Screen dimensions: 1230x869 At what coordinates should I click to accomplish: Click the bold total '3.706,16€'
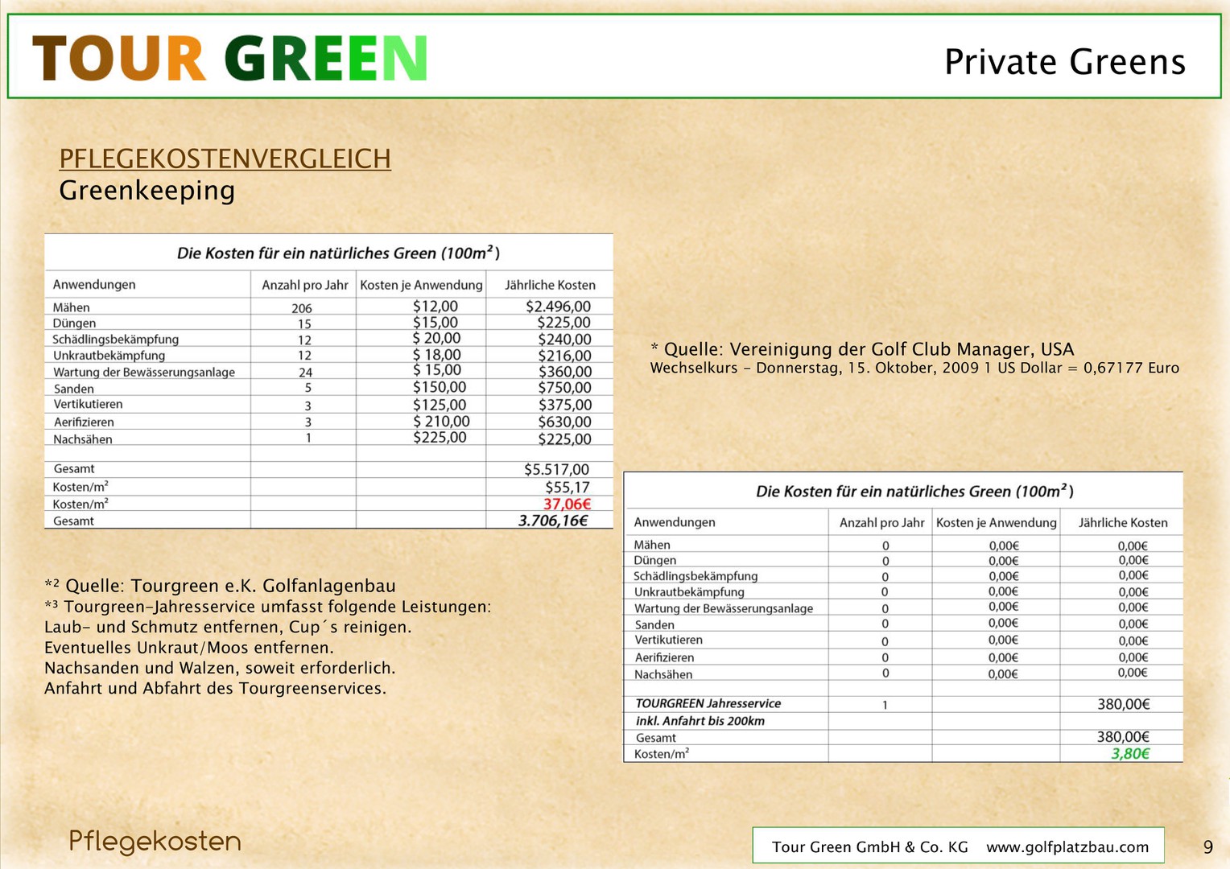[553, 521]
